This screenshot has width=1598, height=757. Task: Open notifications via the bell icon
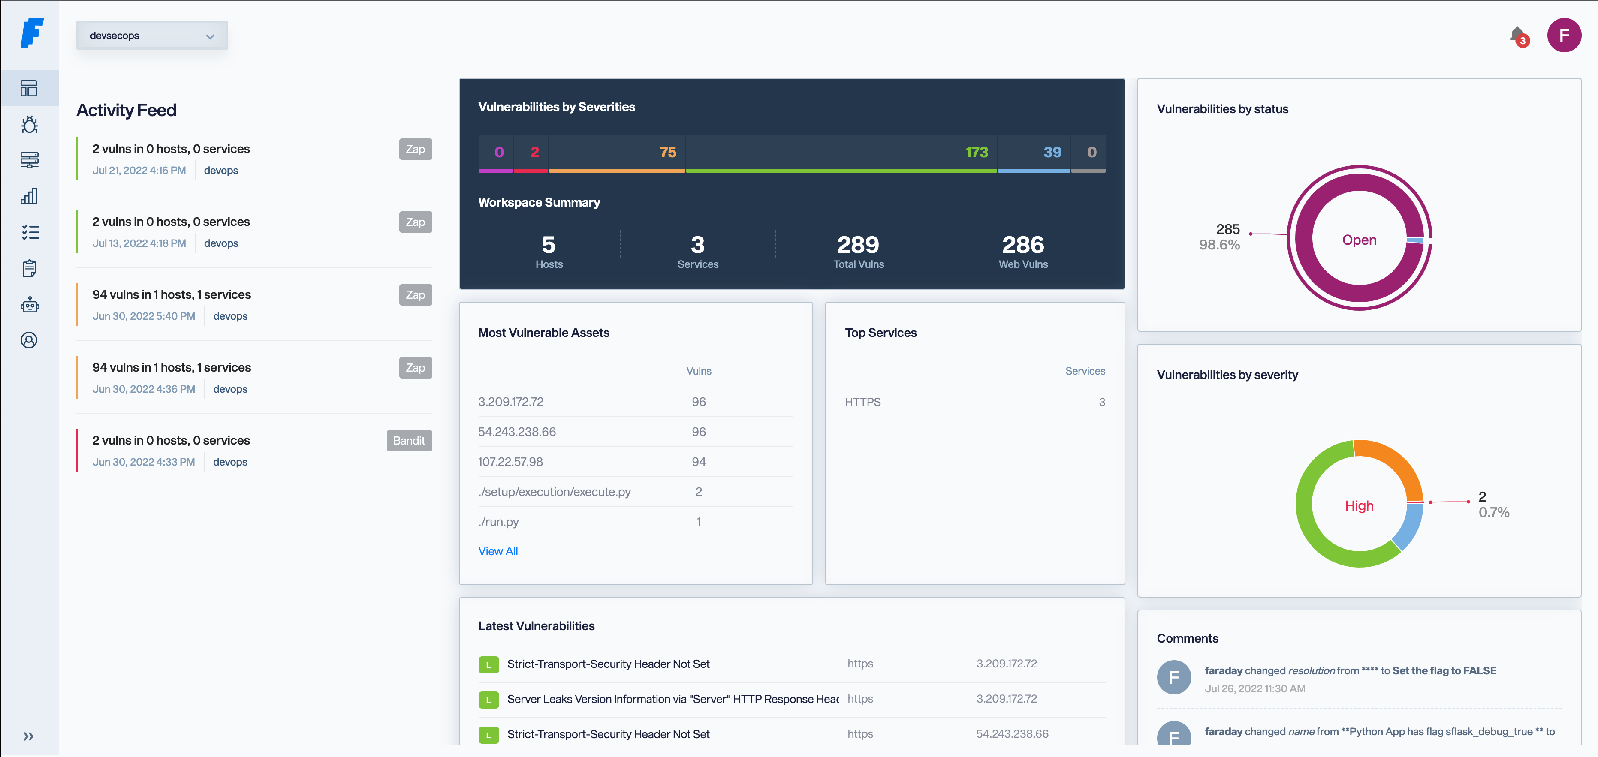point(1517,35)
